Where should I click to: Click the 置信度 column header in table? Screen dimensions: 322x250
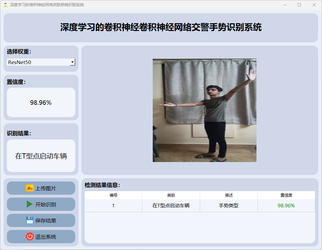[x=286, y=195]
